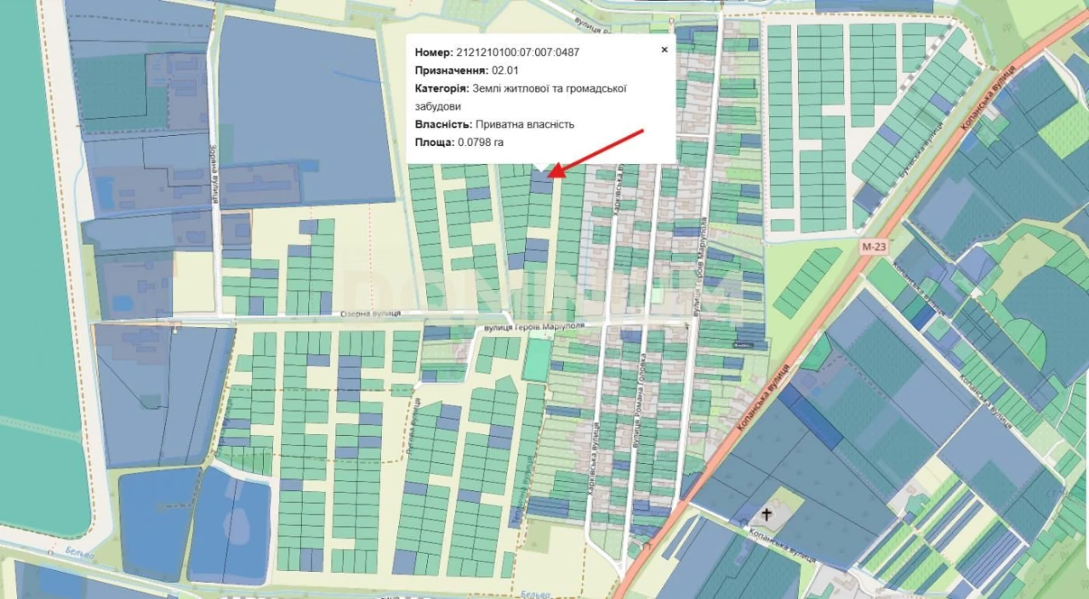Click the Призначення 02.01 line
Viewport: 1089px width, 599px height.
(467, 71)
